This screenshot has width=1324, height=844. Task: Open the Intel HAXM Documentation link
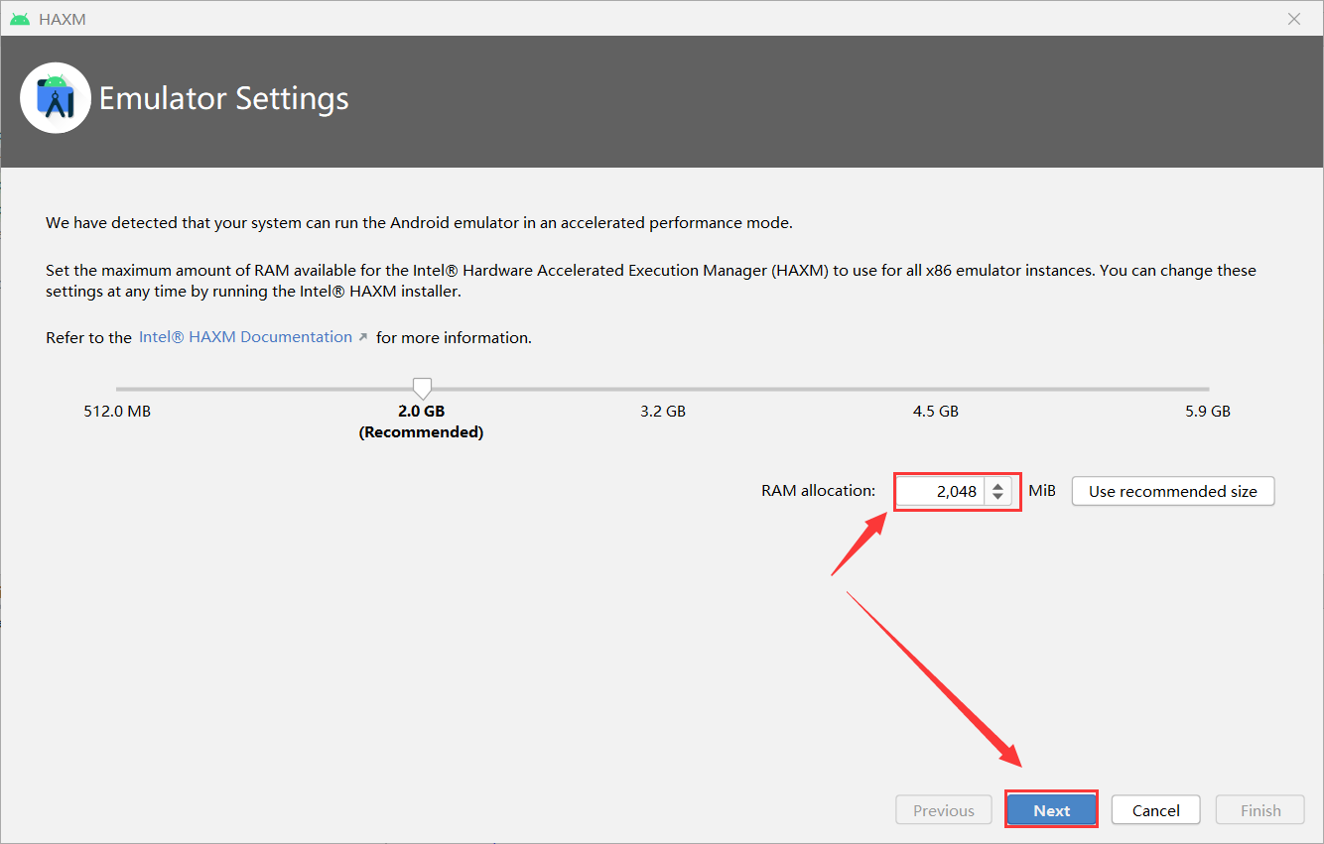tap(245, 337)
